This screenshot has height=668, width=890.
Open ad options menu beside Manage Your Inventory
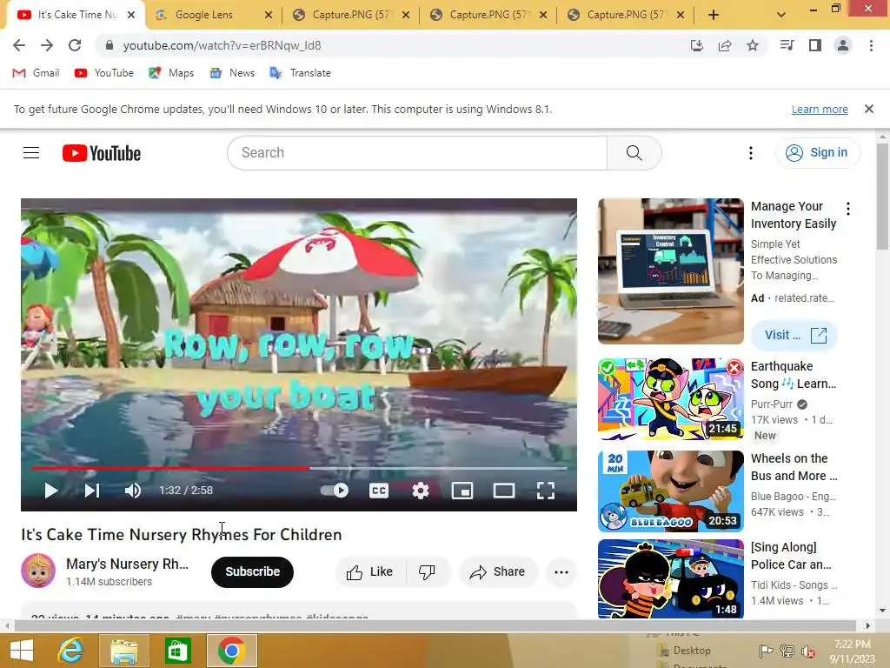(x=848, y=209)
